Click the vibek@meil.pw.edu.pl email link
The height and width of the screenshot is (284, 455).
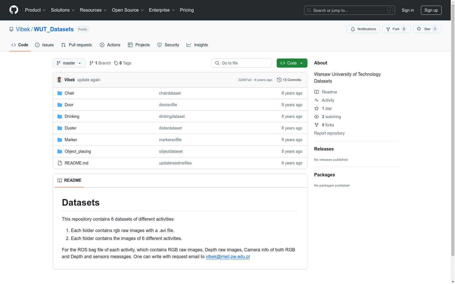pyautogui.click(x=228, y=256)
